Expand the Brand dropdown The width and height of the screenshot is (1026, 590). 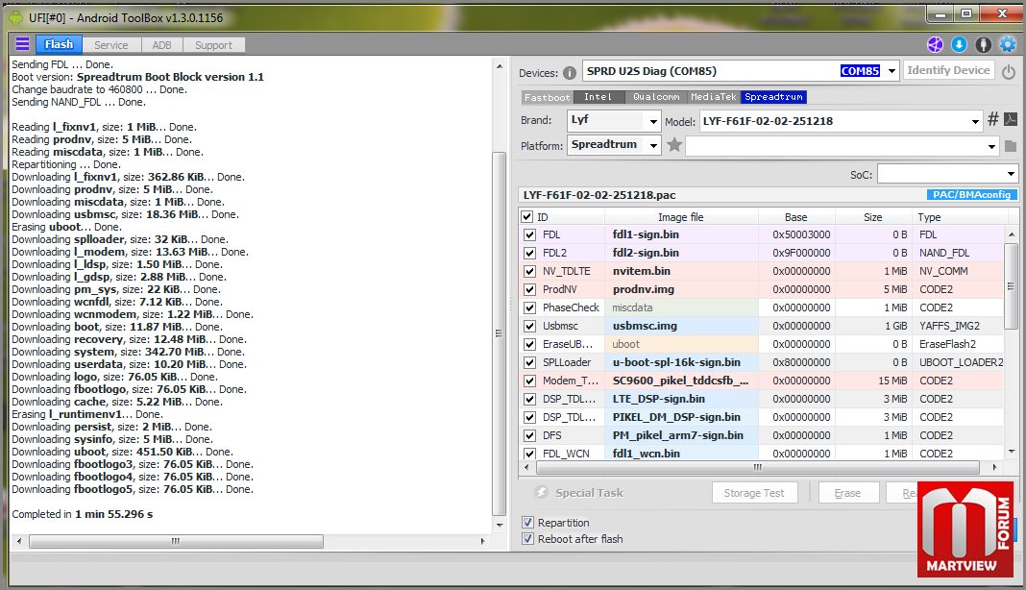tap(653, 121)
